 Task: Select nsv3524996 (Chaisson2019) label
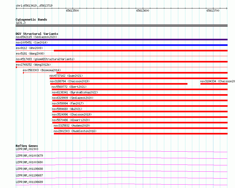(x=72, y=114)
